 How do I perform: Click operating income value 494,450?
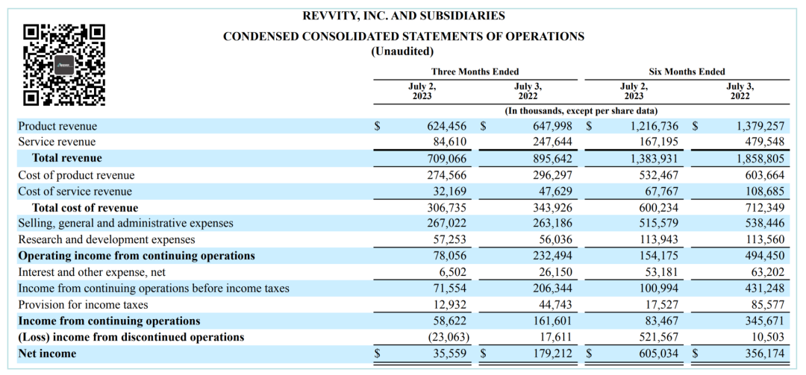point(764,256)
